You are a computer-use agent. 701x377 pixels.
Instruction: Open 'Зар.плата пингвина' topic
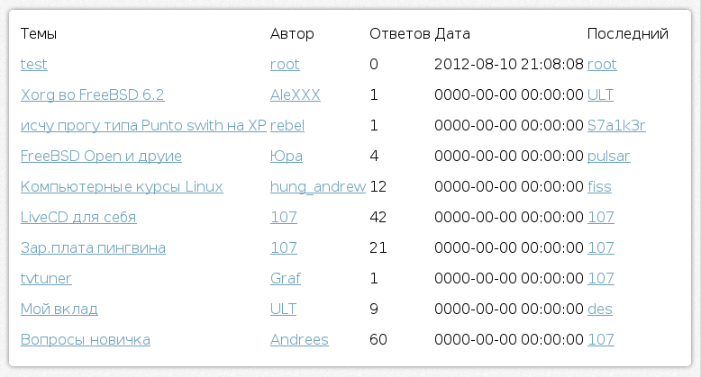(x=93, y=248)
